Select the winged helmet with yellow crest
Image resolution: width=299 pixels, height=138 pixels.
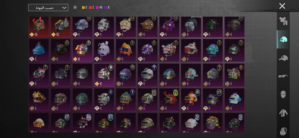61,27
